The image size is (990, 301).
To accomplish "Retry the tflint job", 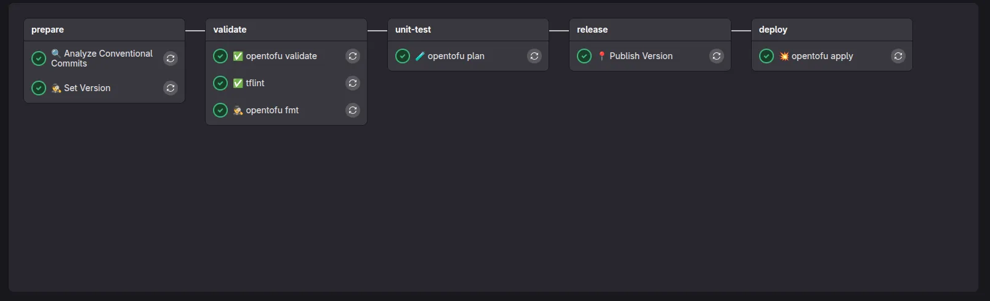I will [353, 83].
